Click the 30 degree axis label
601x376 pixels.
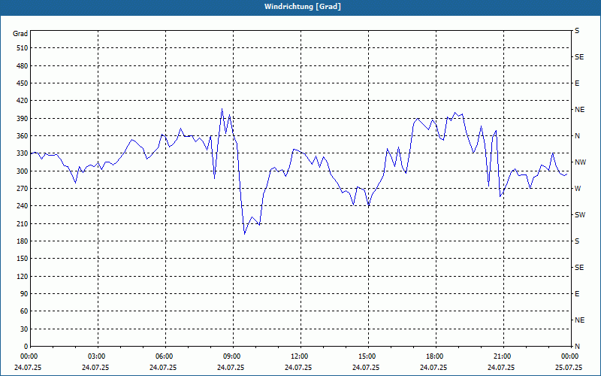point(24,329)
